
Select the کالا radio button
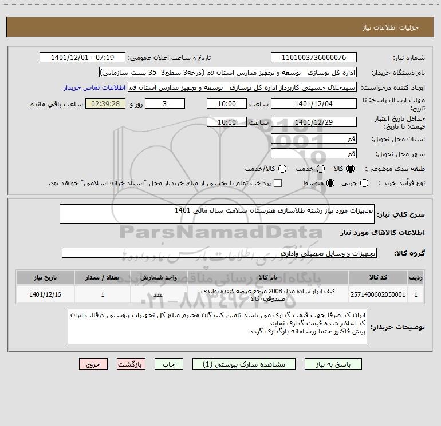coord(351,169)
